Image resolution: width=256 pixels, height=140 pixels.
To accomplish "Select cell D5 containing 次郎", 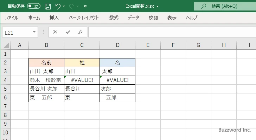I will pos(117,89).
